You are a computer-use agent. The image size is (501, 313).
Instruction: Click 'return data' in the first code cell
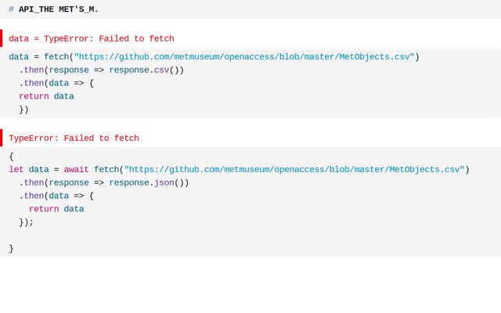[x=46, y=96]
